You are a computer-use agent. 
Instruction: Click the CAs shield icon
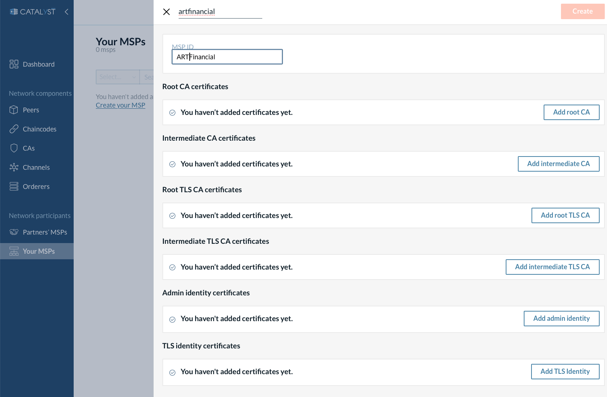(14, 148)
